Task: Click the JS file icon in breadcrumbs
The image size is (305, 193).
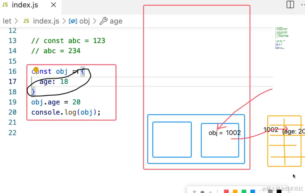Action: coord(26,21)
